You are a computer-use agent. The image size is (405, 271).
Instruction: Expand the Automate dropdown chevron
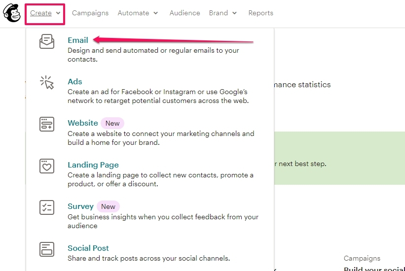click(155, 13)
